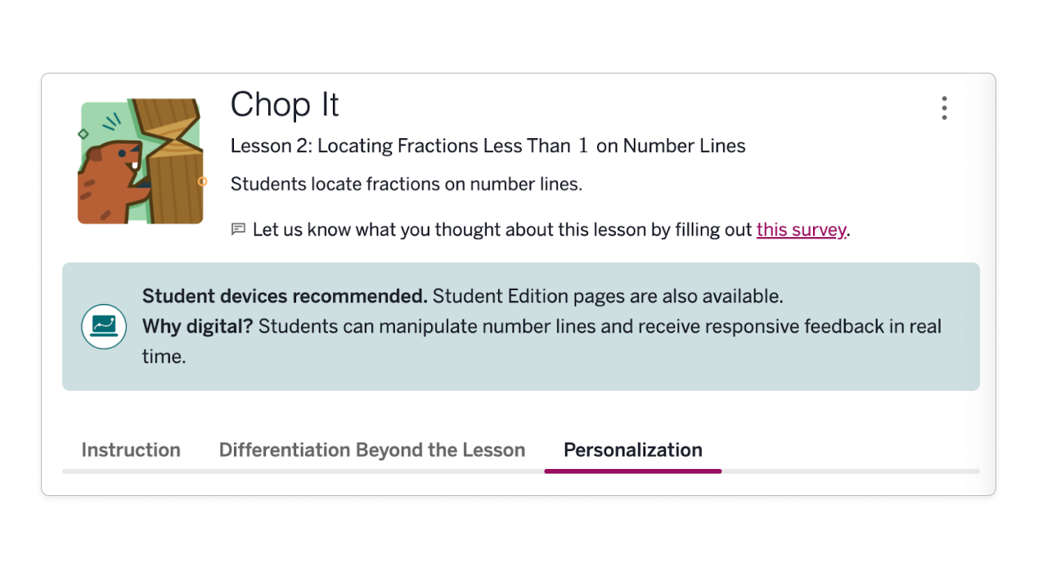Click the beaver chopping wood lesson icon
1047x572 pixels.
140,160
